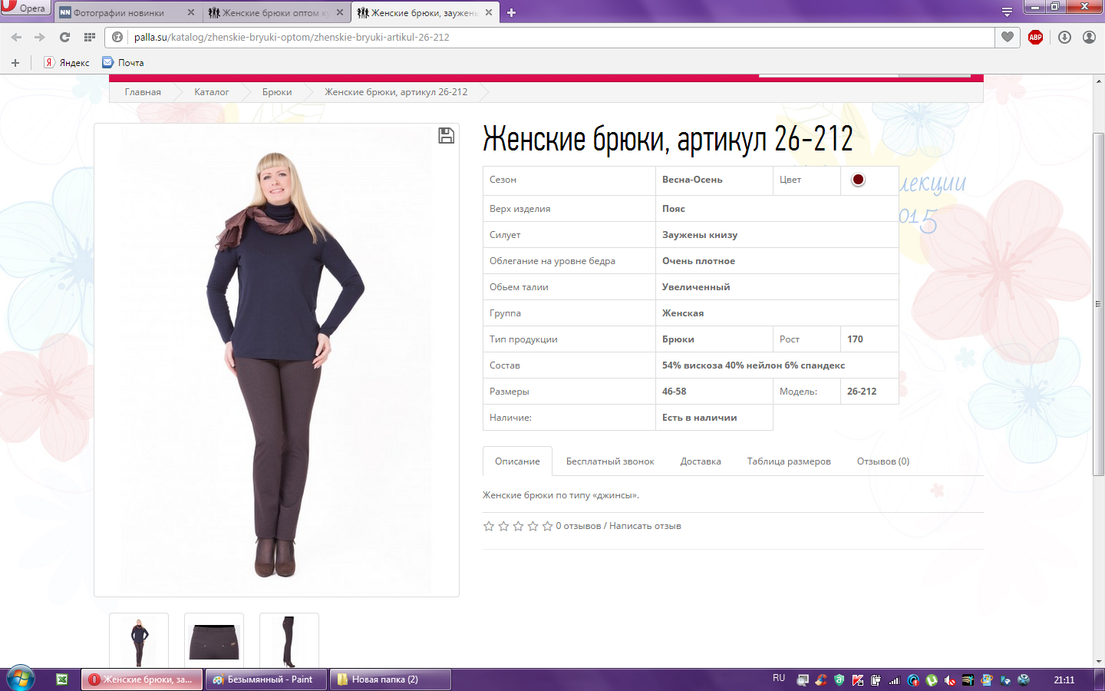The width and height of the screenshot is (1105, 691).
Task: Open the Kaspersky tray icon
Action: pos(858,680)
